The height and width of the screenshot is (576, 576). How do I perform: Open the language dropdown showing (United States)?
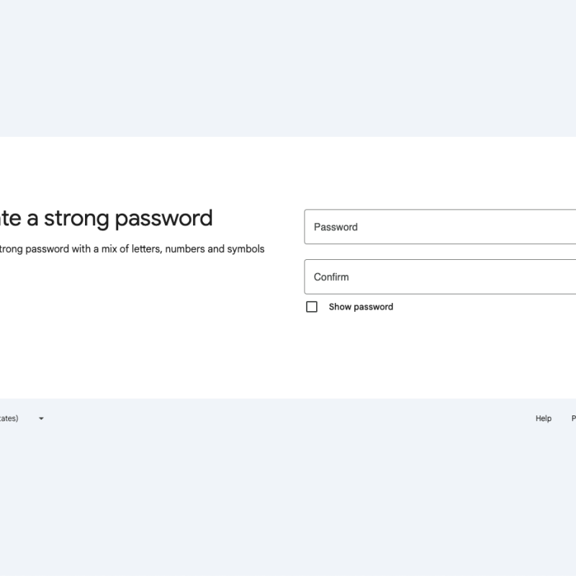tap(22, 418)
